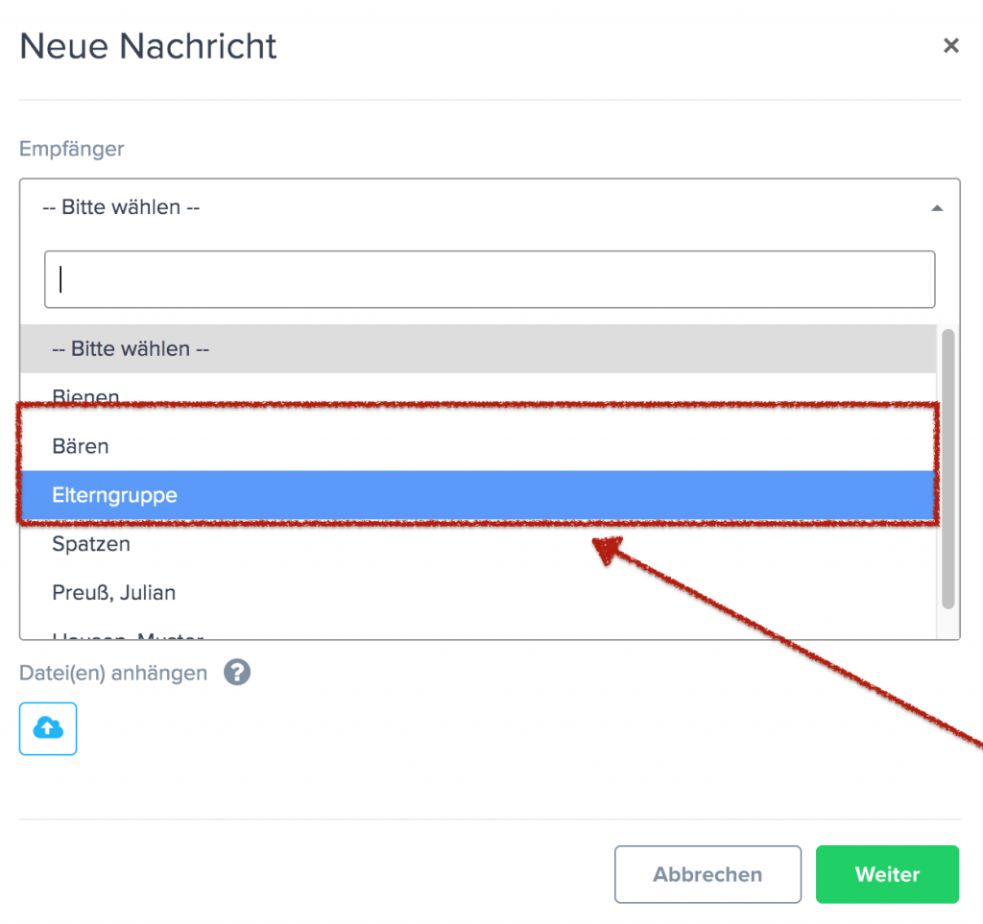
Task: Click the recipient list scrollbar thumb
Action: pyautogui.click(x=947, y=468)
